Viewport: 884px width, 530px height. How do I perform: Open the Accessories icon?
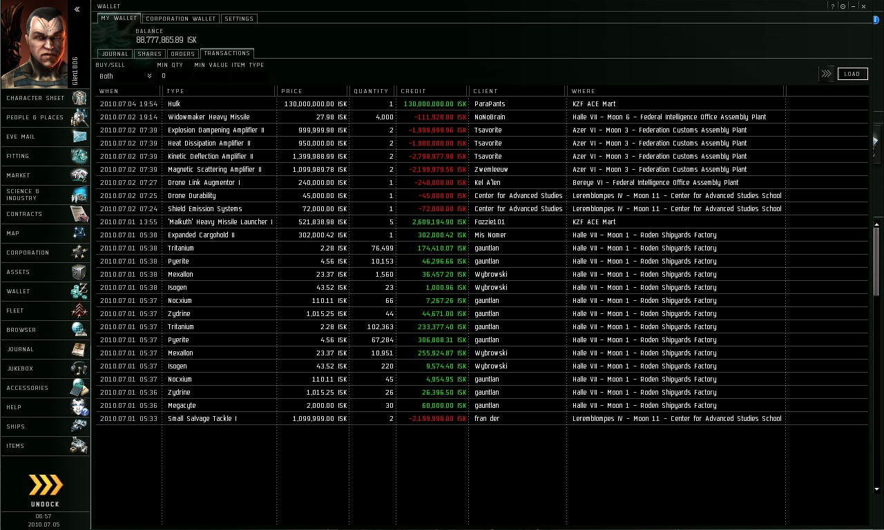79,388
